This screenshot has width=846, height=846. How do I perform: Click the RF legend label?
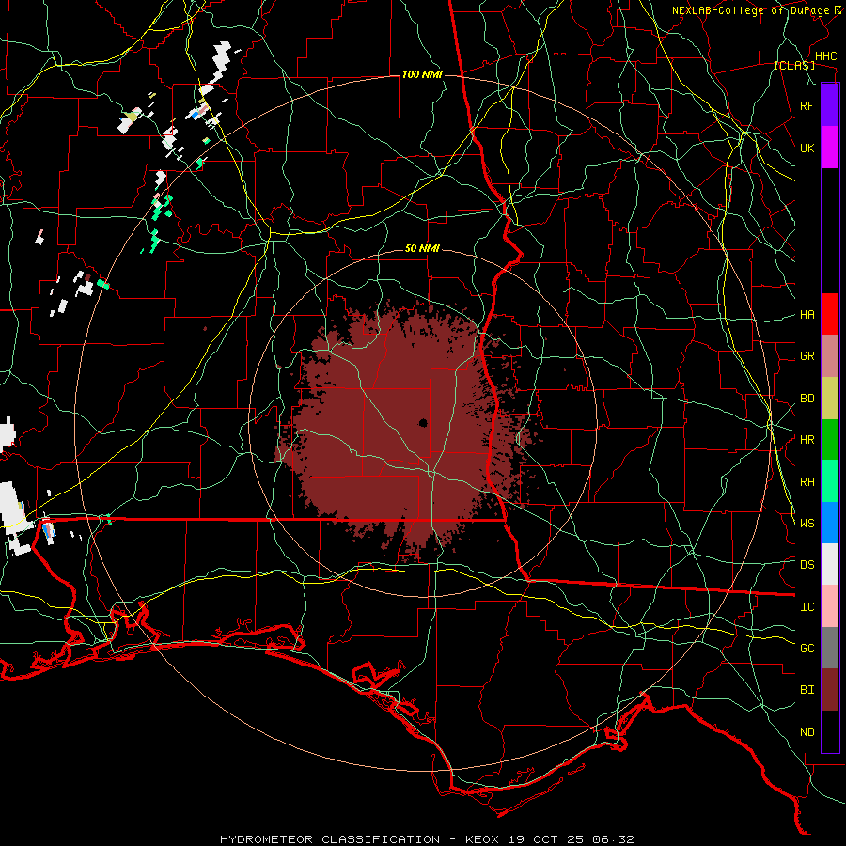coord(807,105)
